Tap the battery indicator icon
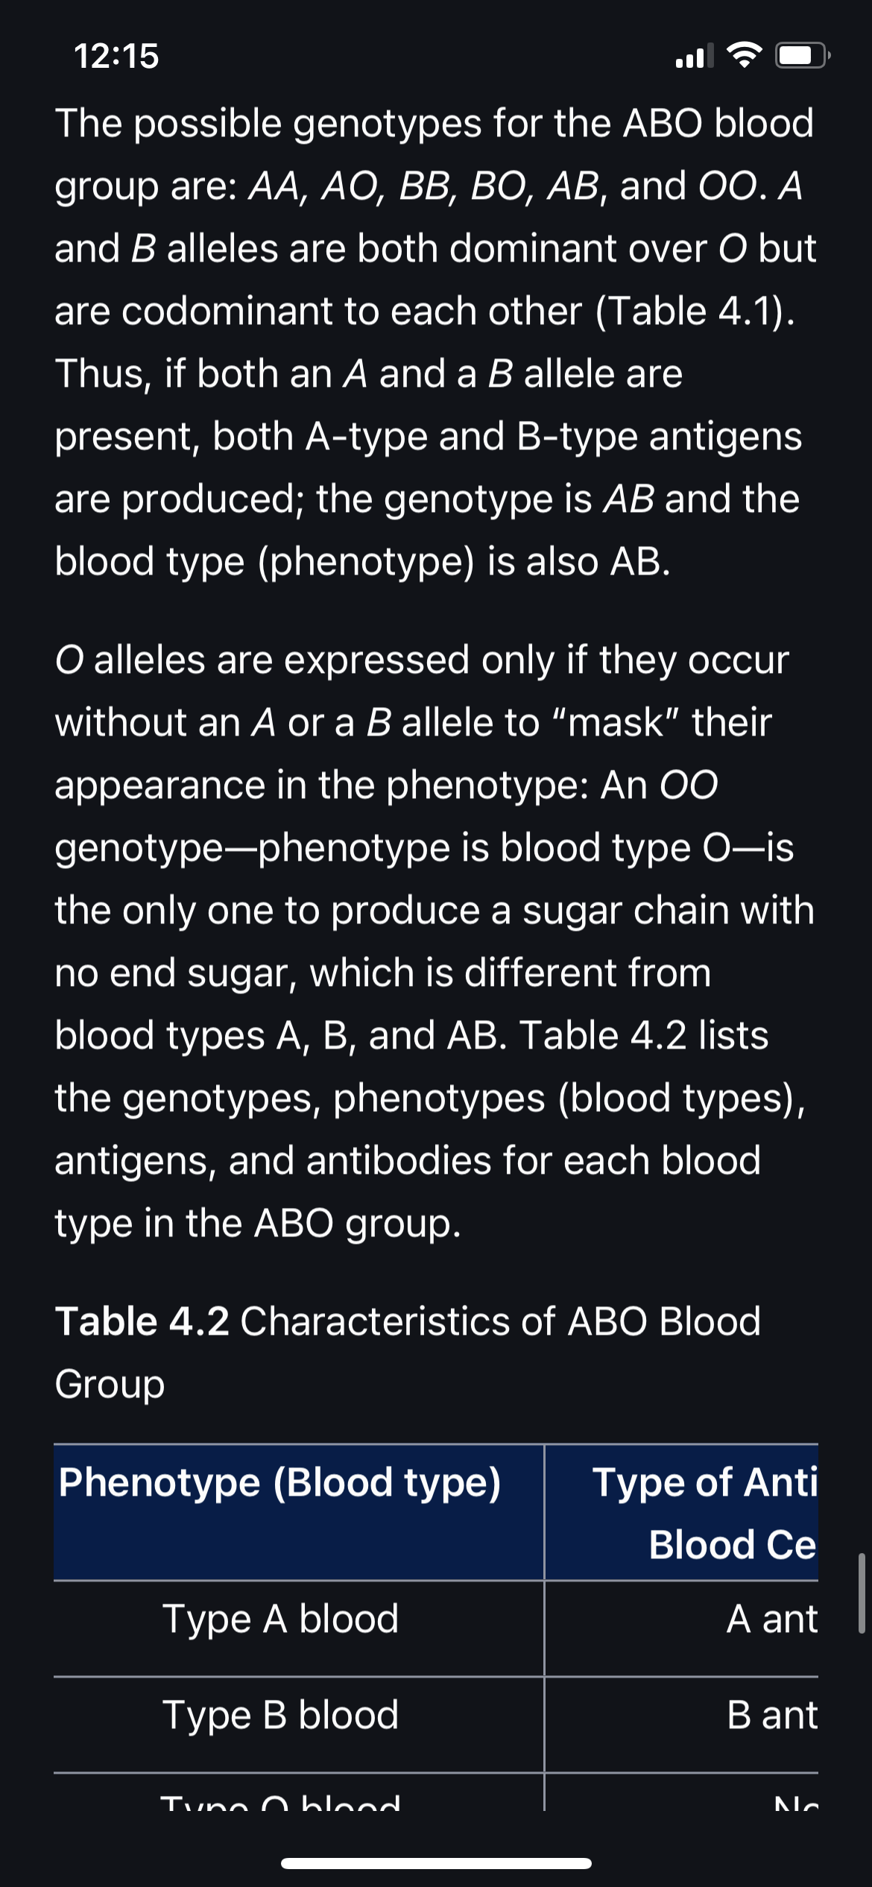Viewport: 872px width, 1887px height. coord(803,55)
